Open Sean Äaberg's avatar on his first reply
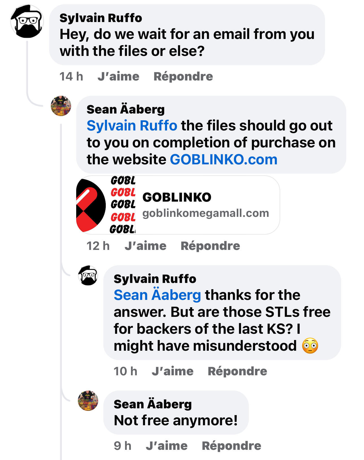 click(61, 106)
